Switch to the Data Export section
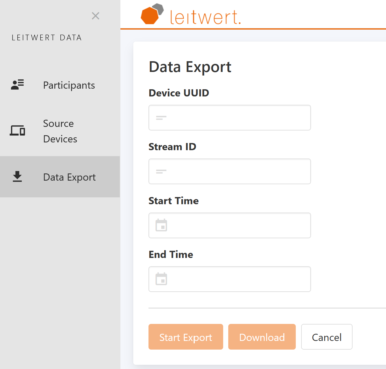This screenshot has height=369, width=386. click(x=69, y=176)
